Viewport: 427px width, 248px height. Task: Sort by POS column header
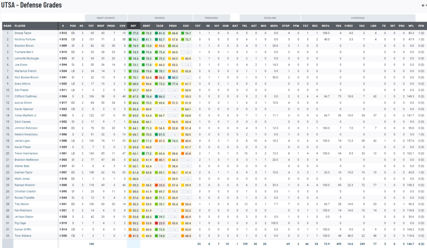tap(73, 26)
